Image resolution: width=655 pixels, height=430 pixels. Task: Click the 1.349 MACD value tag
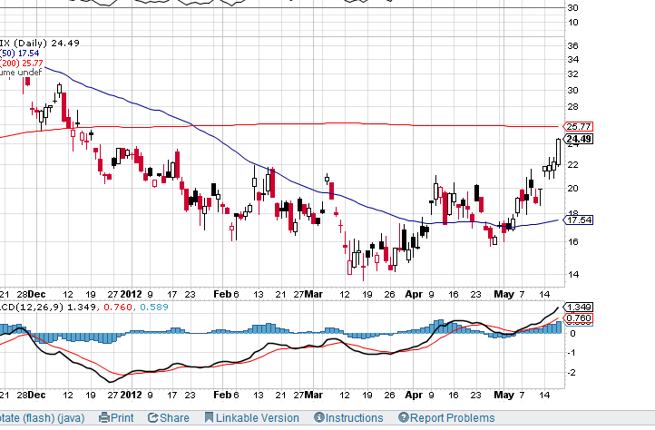click(x=579, y=308)
